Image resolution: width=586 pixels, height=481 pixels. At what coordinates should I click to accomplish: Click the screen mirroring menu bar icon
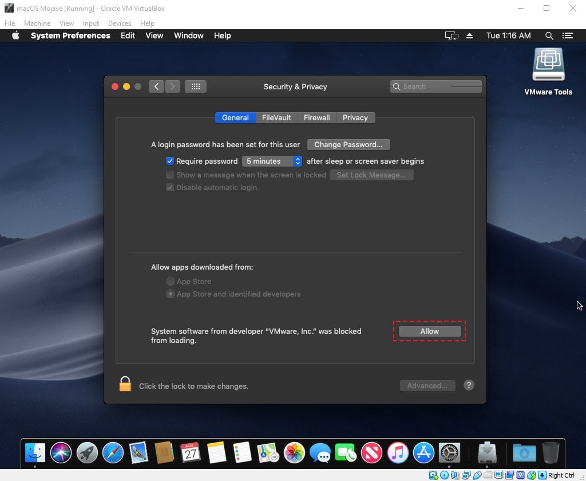coord(452,36)
